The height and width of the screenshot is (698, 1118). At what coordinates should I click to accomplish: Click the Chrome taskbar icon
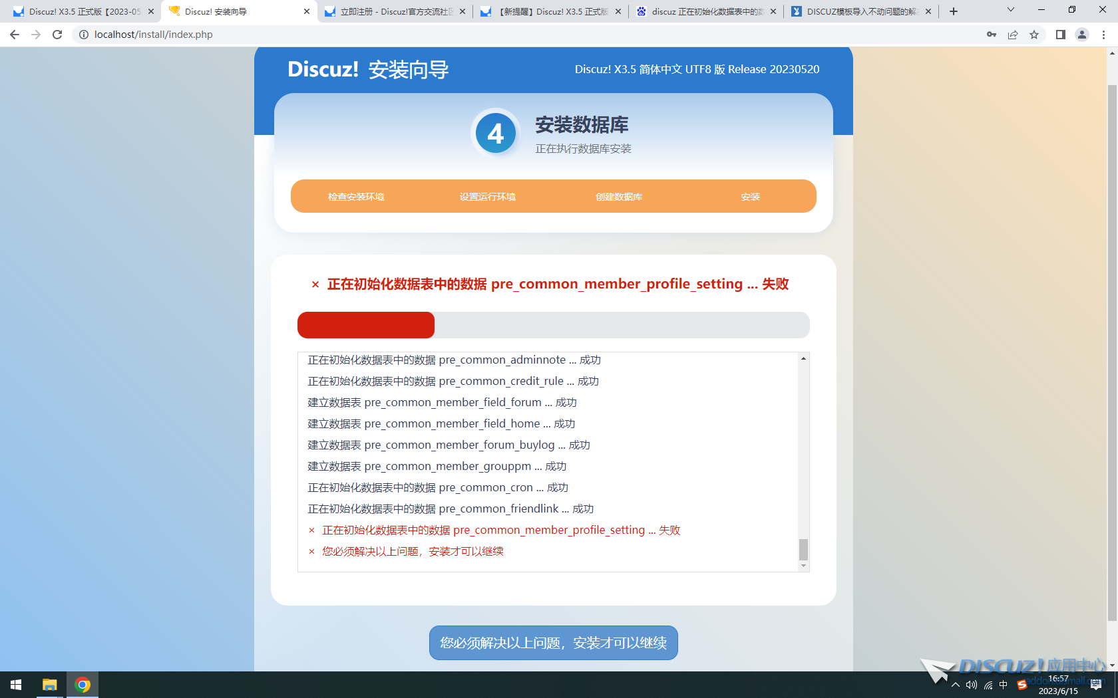coord(83,685)
